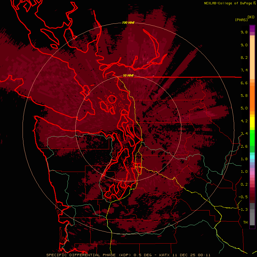The height and width of the screenshot is (257, 257).
Task: Click the 1.0 scale label
Action: point(244,172)
